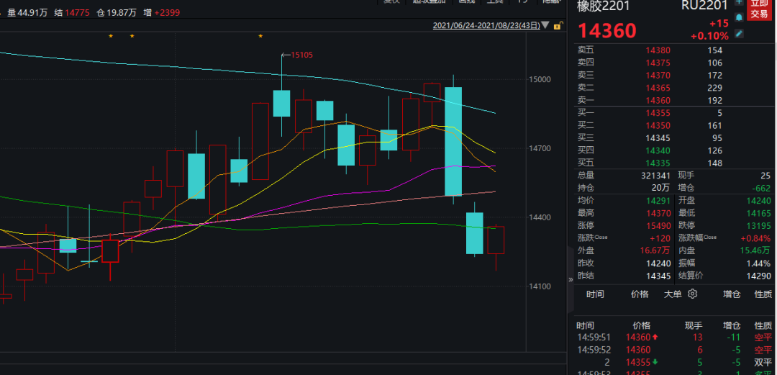The image size is (777, 375).
Task: Click the 15105 high price marker on chart
Action: pyautogui.click(x=301, y=55)
